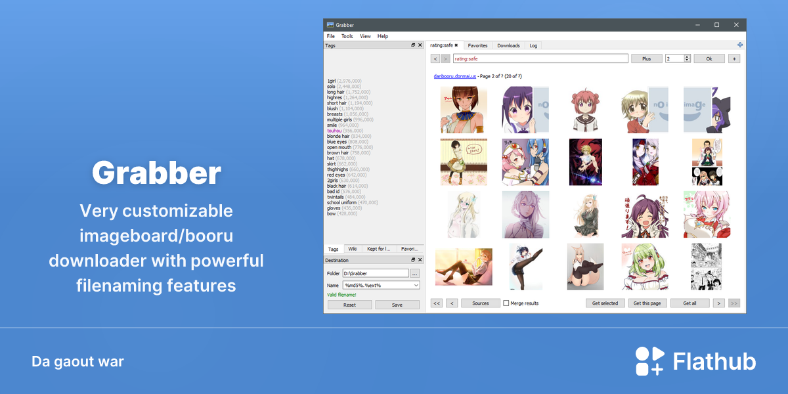788x394 pixels.
Task: Select the 'multiple girls' tag
Action: point(339,120)
